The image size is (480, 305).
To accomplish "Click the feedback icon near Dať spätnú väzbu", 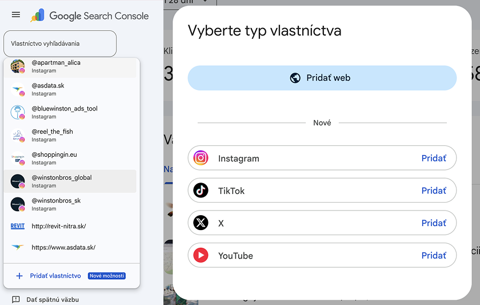I will tap(15, 299).
